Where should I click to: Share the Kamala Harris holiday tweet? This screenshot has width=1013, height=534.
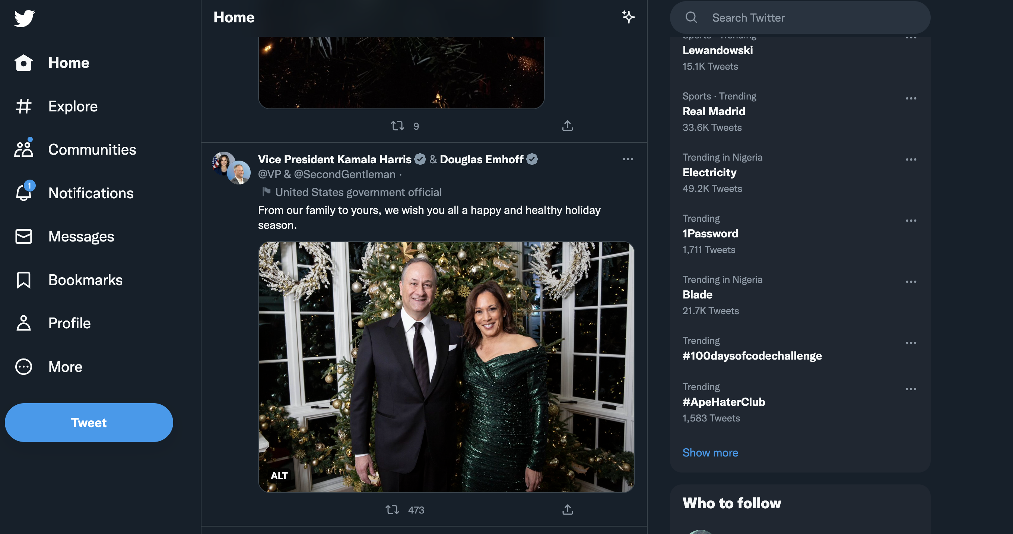click(568, 510)
